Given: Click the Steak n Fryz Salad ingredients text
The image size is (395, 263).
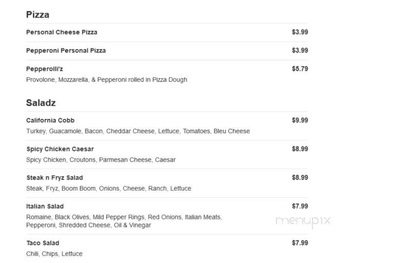Looking at the screenshot, I should tap(109, 189).
